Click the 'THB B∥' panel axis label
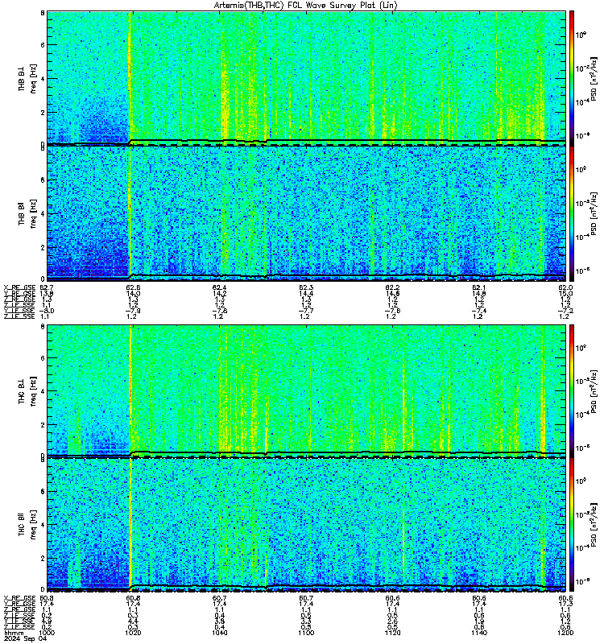 pos(22,213)
